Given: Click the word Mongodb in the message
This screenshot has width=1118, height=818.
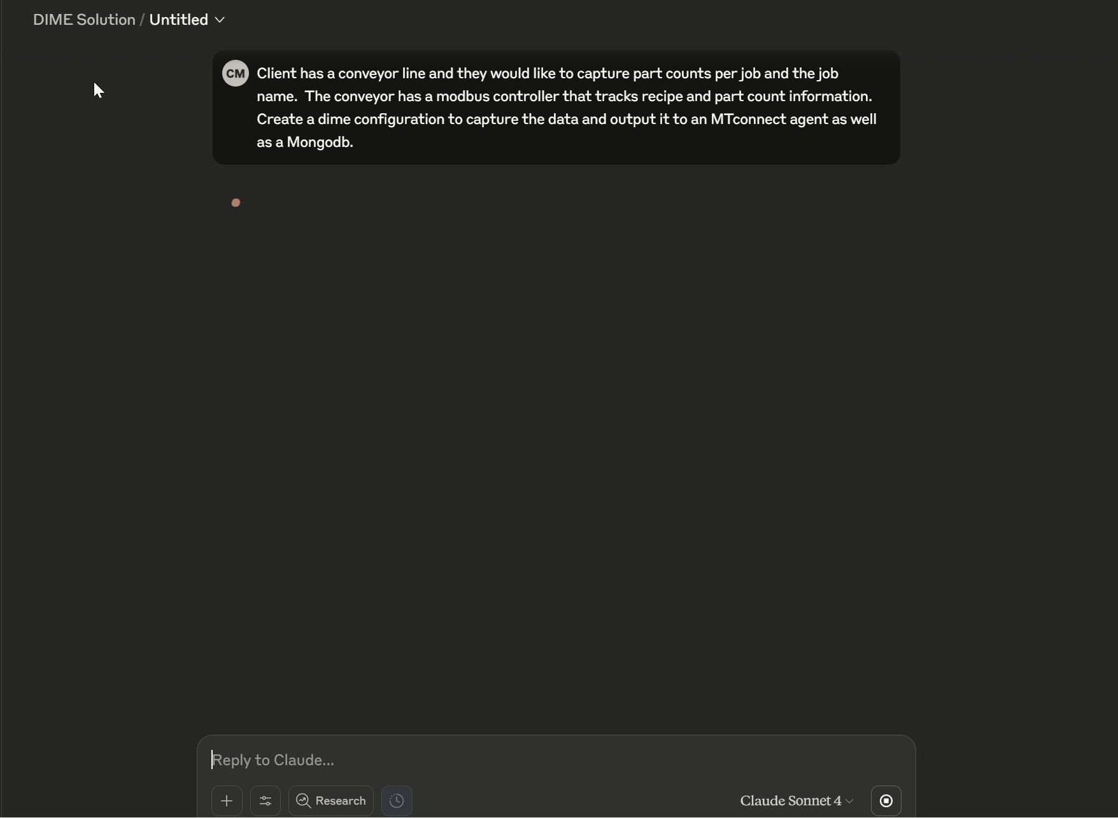Looking at the screenshot, I should pos(320,142).
